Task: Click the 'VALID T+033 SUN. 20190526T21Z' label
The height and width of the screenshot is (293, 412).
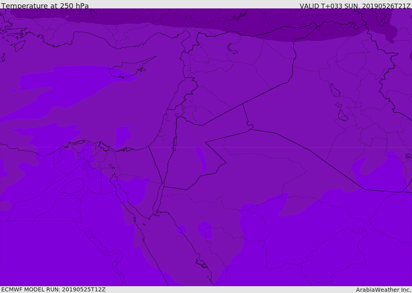Action: click(355, 6)
